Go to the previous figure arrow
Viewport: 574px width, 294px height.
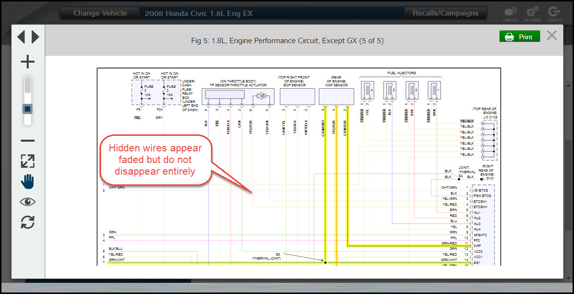(21, 37)
